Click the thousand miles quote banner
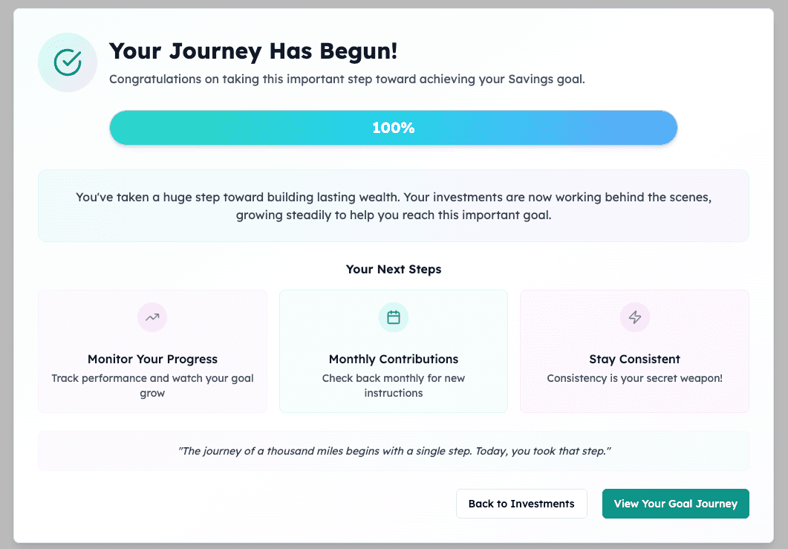 coord(394,451)
